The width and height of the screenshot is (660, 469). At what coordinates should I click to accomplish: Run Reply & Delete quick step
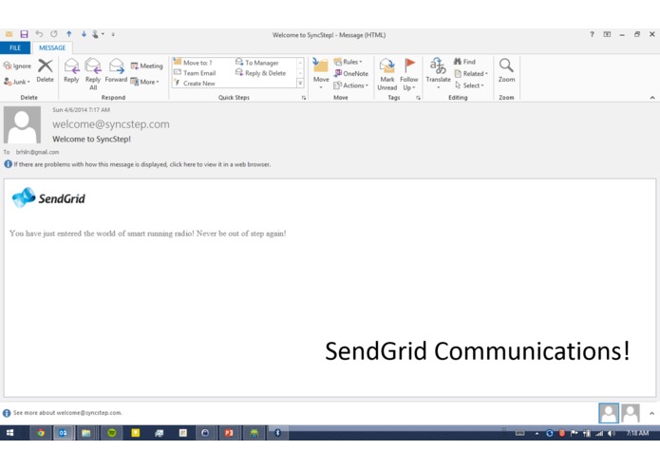click(x=260, y=73)
